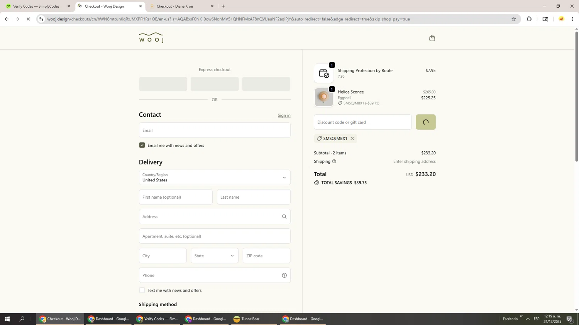This screenshot has width=579, height=325.
Task: Stop loading the page
Action: point(28,19)
